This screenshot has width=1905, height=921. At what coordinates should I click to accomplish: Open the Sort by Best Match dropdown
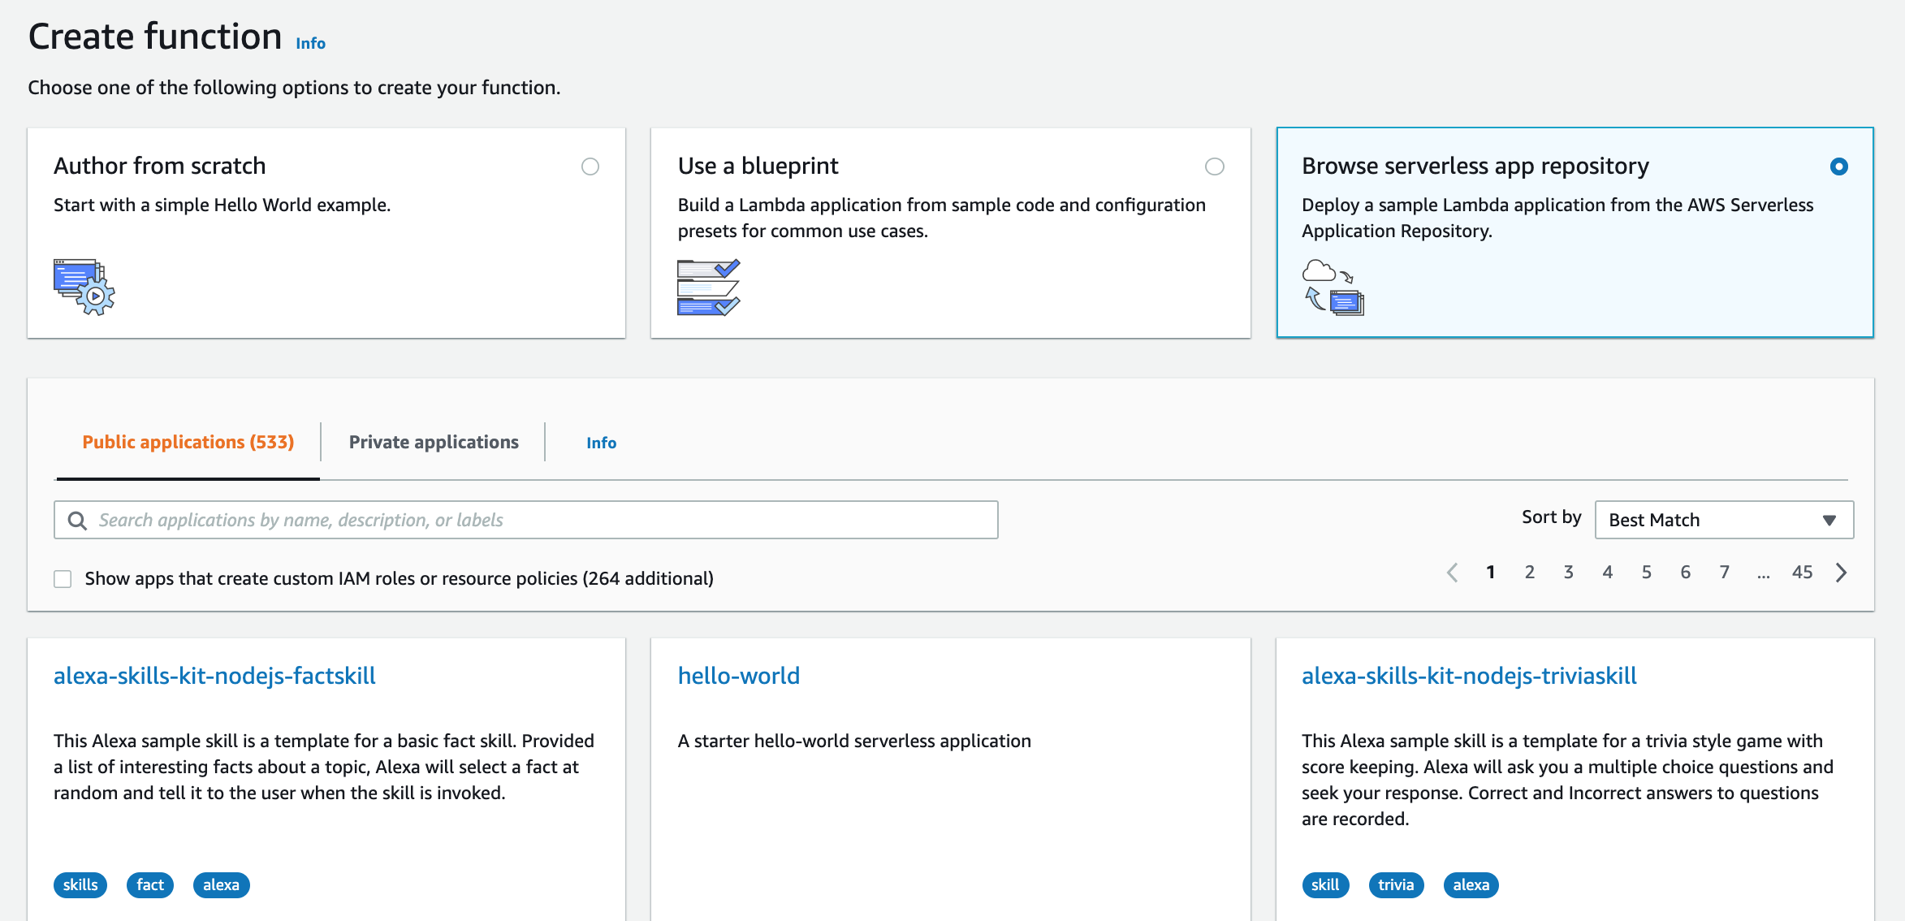(1723, 520)
